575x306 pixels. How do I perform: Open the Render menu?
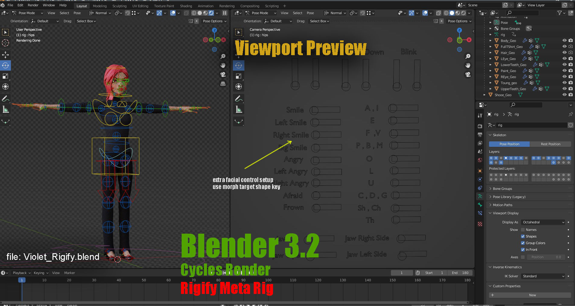(x=33, y=5)
